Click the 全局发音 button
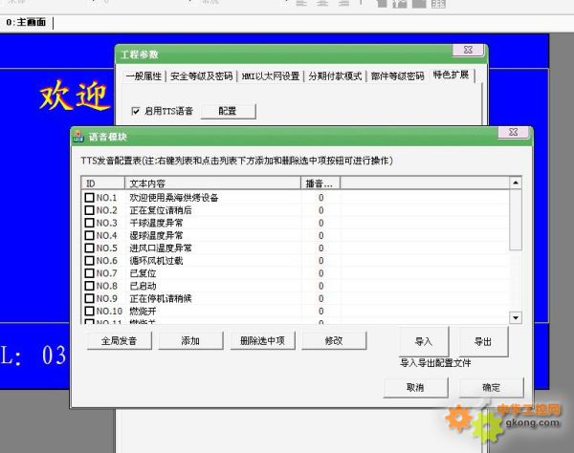574x453 pixels. coord(120,340)
